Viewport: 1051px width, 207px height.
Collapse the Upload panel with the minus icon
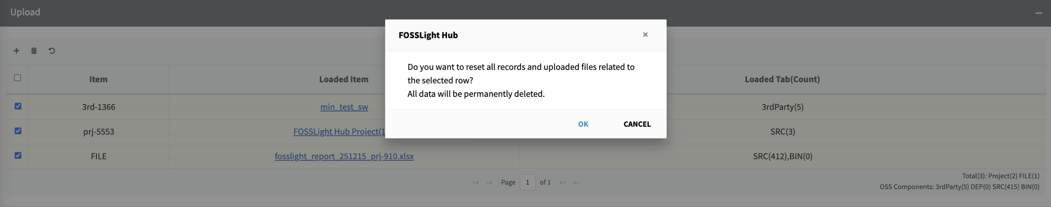pyautogui.click(x=1038, y=13)
